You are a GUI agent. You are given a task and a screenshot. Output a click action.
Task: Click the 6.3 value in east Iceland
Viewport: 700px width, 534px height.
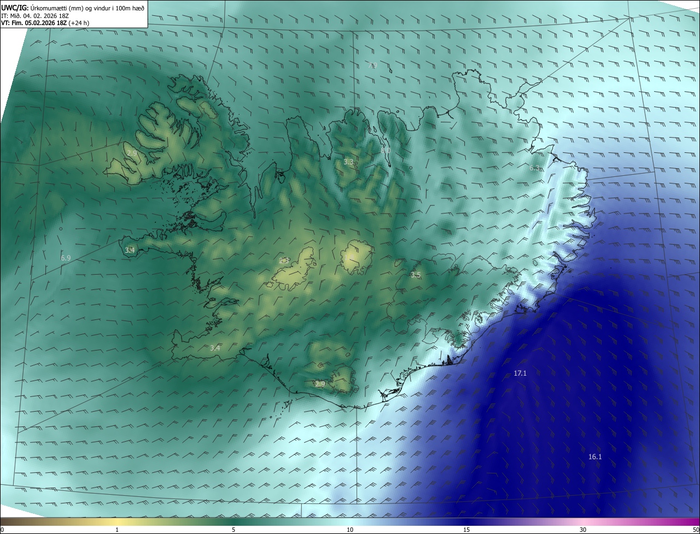click(534, 168)
